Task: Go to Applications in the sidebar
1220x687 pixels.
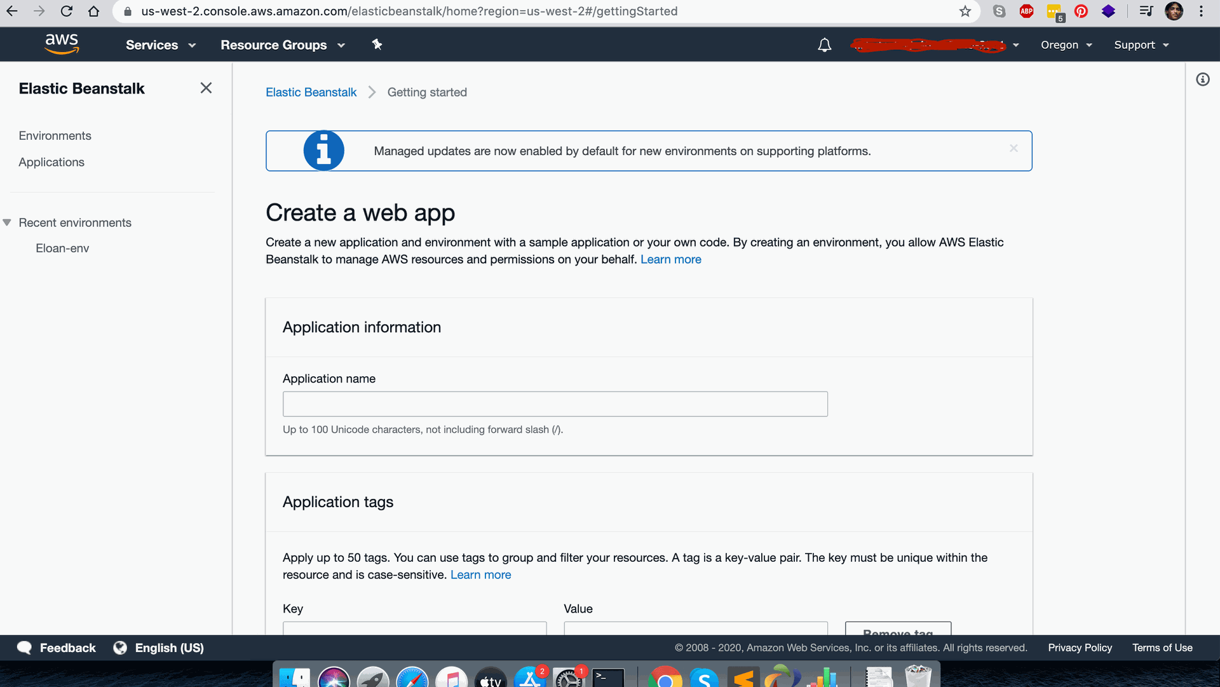Action: pos(51,162)
